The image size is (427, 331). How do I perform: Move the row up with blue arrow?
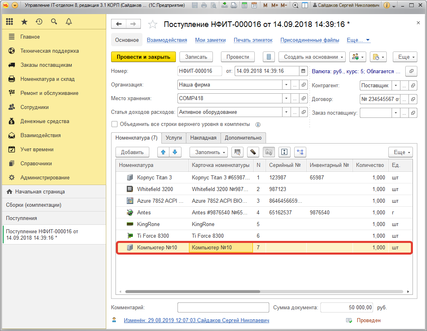163,152
